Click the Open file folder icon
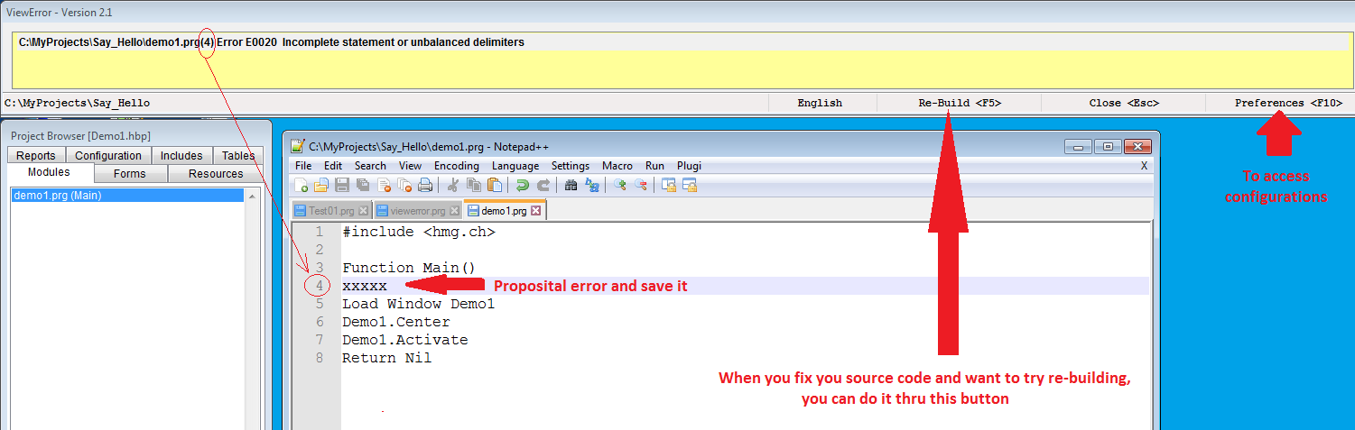 320,186
